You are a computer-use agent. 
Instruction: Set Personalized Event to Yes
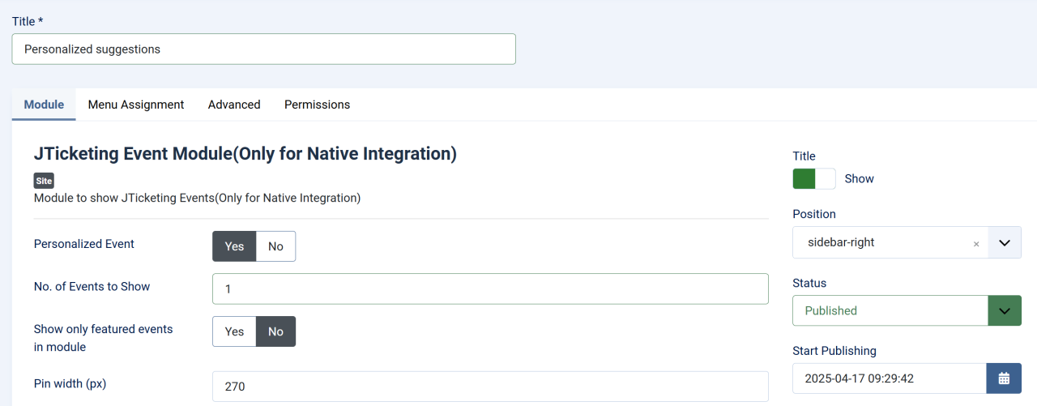234,246
